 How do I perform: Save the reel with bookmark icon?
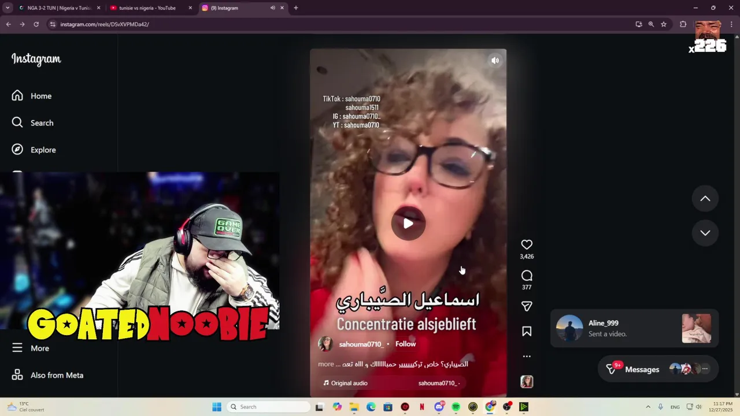[527, 331]
